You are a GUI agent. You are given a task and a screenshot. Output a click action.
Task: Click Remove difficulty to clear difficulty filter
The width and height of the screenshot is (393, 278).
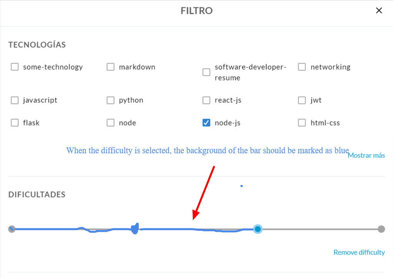tap(359, 252)
